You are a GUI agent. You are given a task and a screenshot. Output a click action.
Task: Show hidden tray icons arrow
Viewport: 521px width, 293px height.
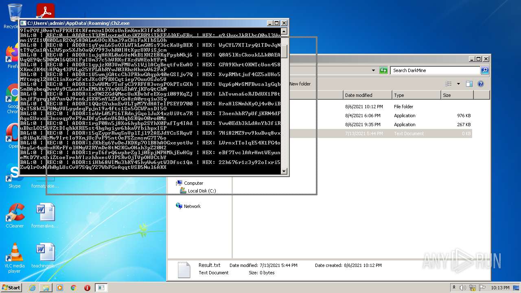coord(454,288)
